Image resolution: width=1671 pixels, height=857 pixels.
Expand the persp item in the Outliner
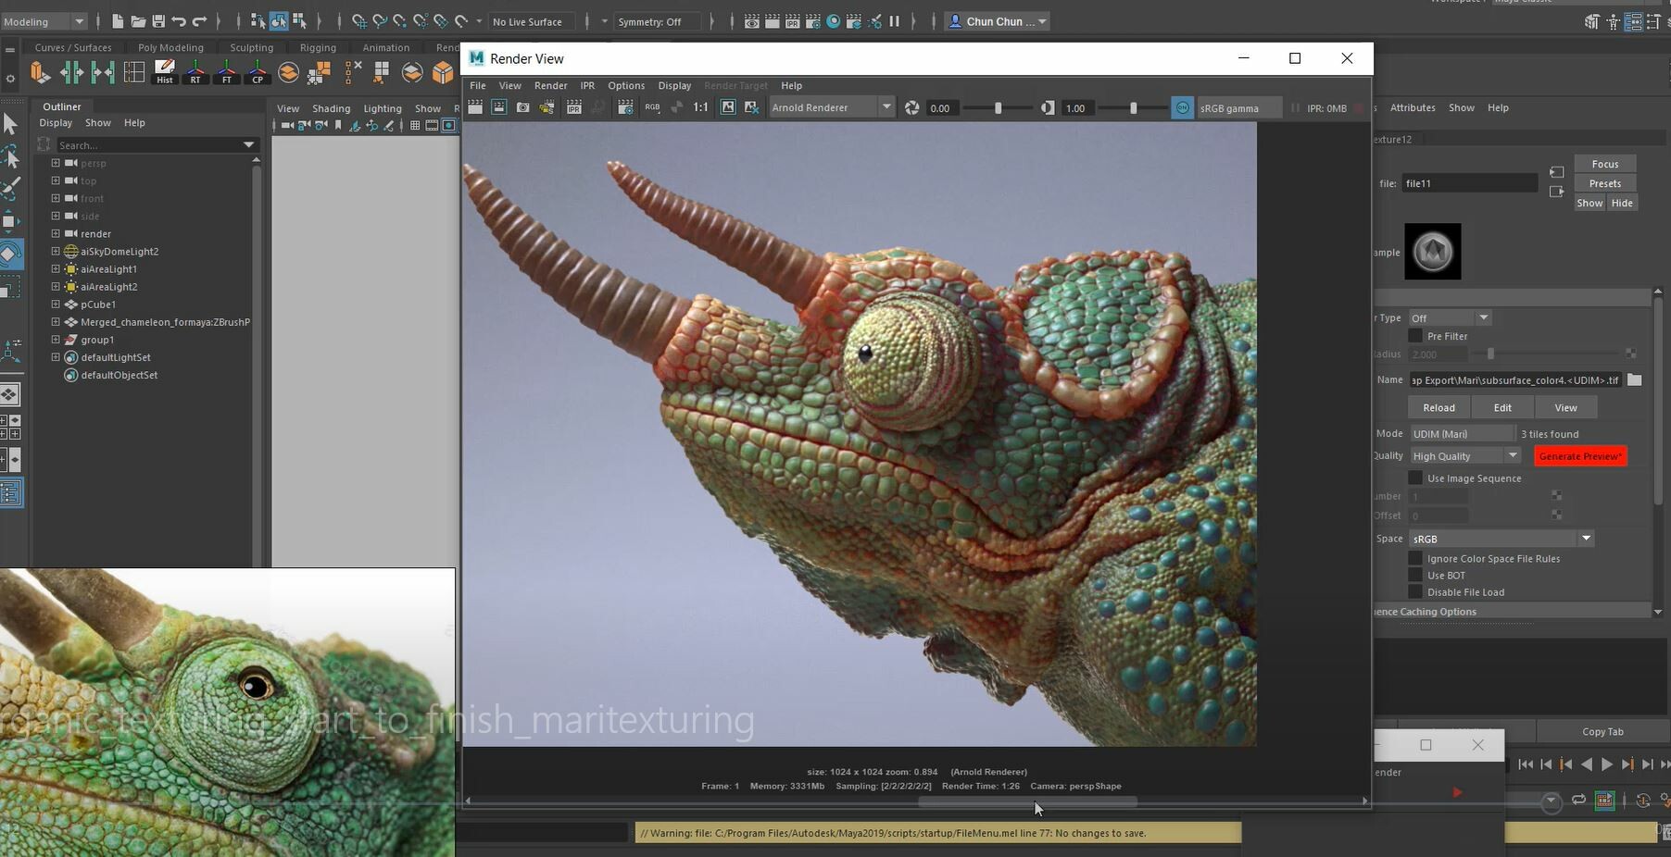pos(55,163)
